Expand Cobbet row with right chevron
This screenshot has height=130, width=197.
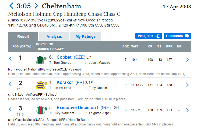188,60
